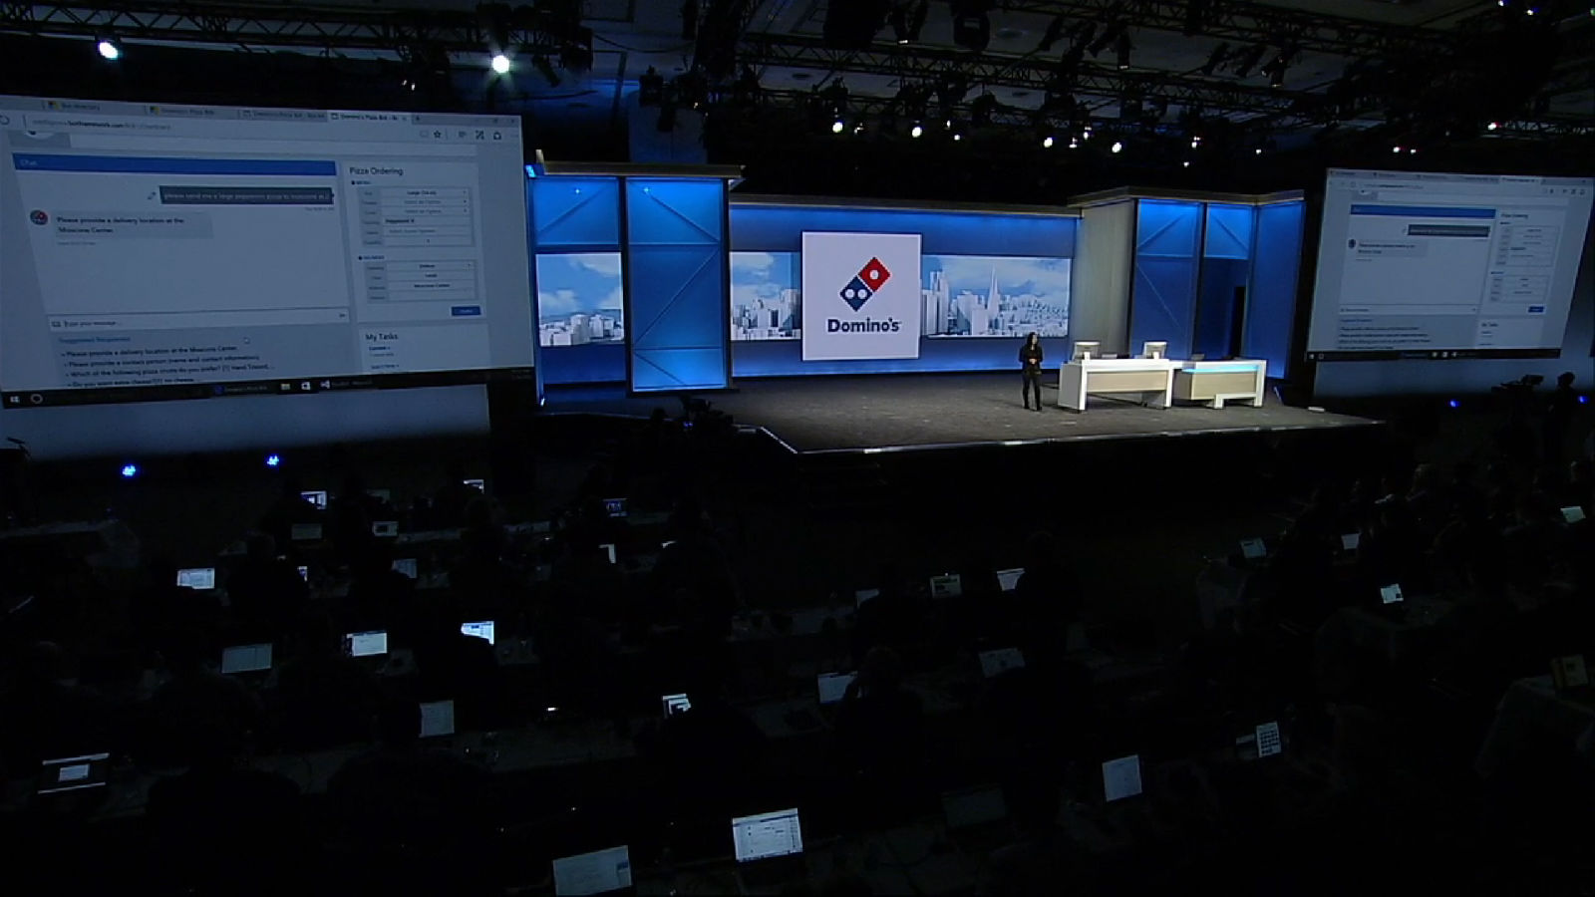Open the Size dropdown in Pizza Ordering
1595x897 pixels.
tap(425, 192)
